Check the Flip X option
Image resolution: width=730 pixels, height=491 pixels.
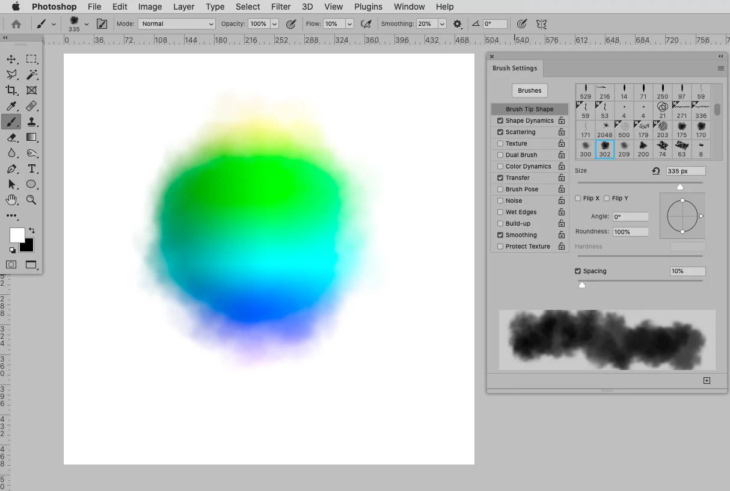[578, 199]
